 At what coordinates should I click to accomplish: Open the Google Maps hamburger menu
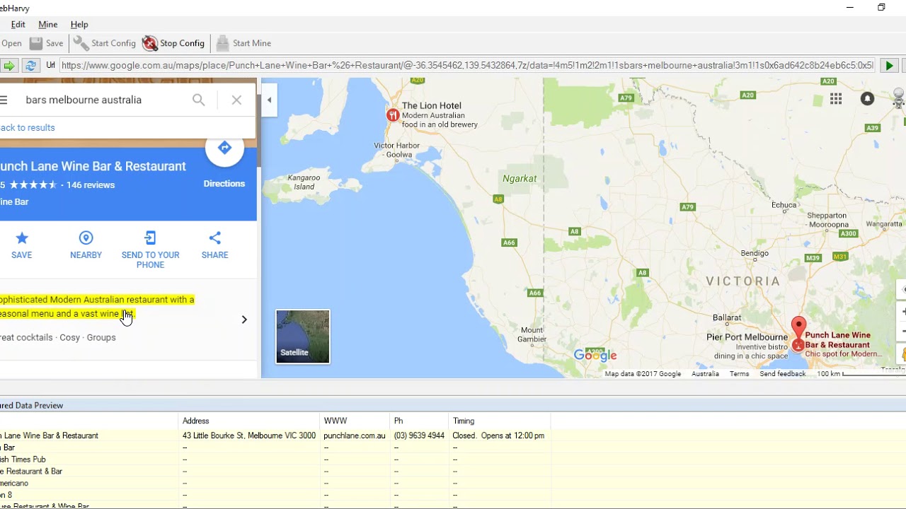click(x=4, y=100)
